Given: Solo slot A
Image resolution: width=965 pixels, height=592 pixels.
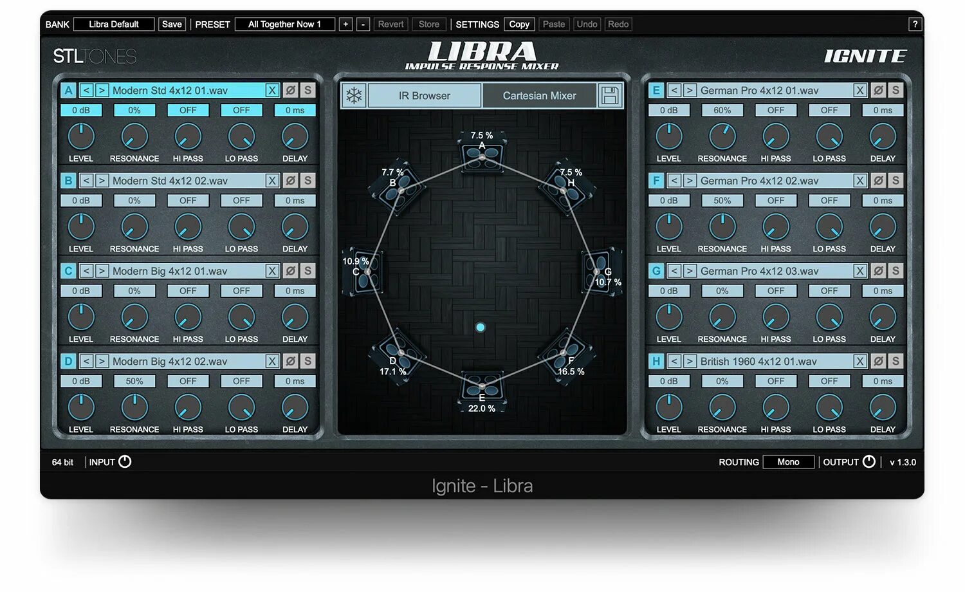Looking at the screenshot, I should [308, 91].
